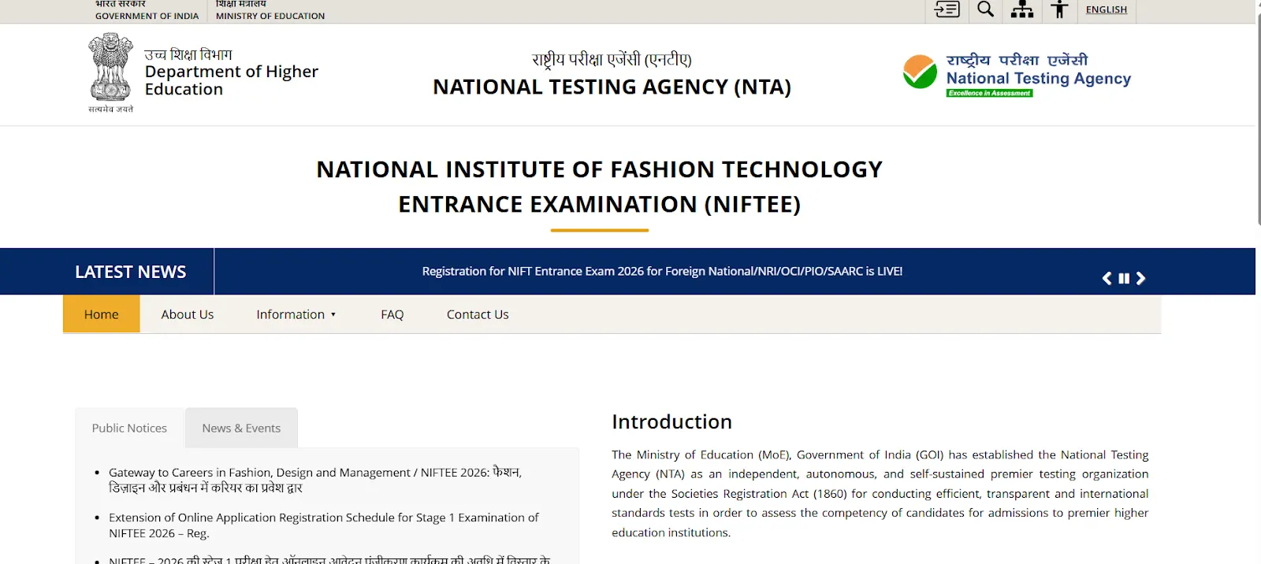1261x564 pixels.
Task: Pause the latest news ticker
Action: (1124, 278)
